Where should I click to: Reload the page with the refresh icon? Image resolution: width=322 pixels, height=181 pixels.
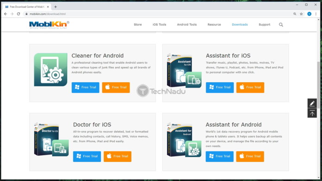19,14
